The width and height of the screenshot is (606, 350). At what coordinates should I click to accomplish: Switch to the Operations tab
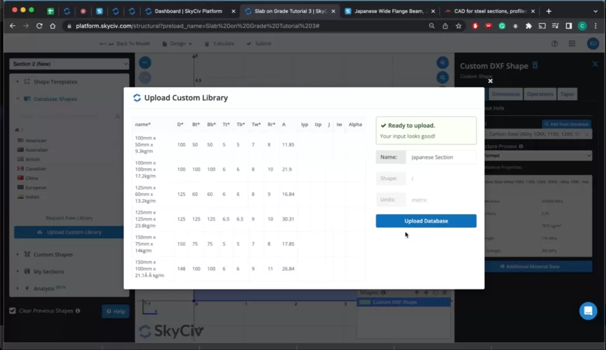[x=540, y=94]
